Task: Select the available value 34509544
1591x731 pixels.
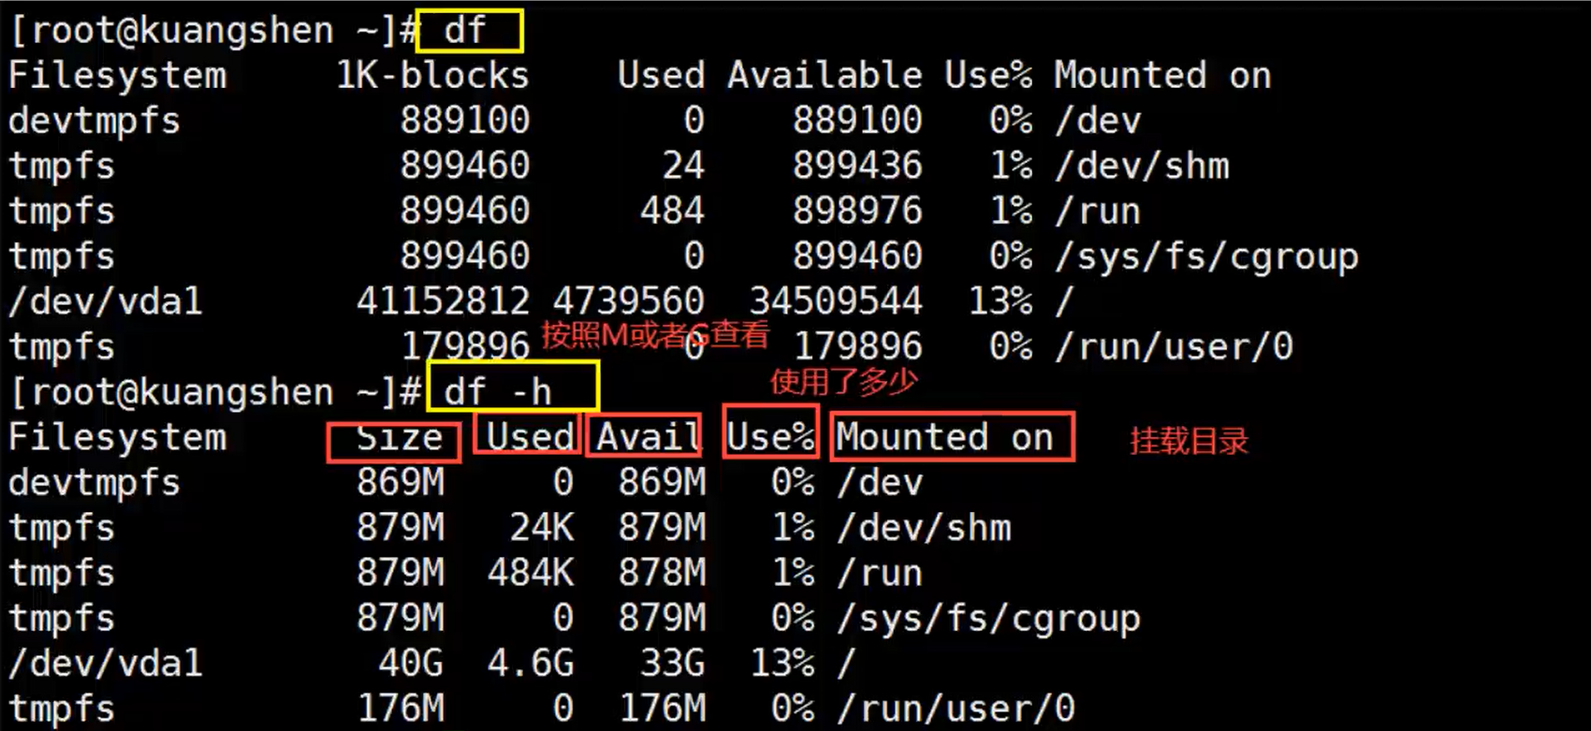Action: (x=835, y=301)
